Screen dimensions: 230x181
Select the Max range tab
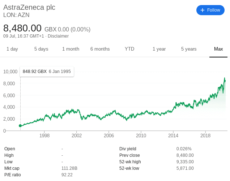pyautogui.click(x=218, y=49)
